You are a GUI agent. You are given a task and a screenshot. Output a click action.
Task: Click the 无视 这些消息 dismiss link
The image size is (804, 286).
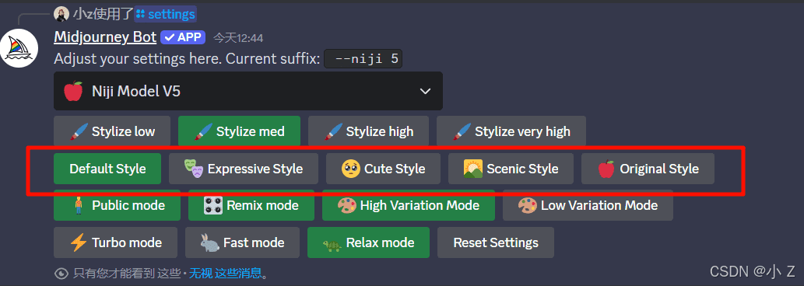[226, 274]
